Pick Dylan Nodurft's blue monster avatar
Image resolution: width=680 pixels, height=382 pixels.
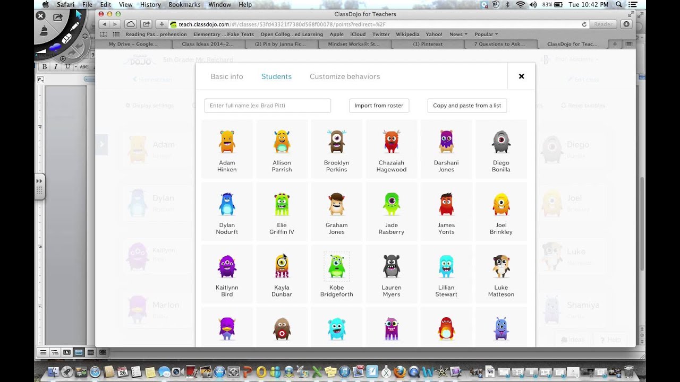click(x=227, y=204)
